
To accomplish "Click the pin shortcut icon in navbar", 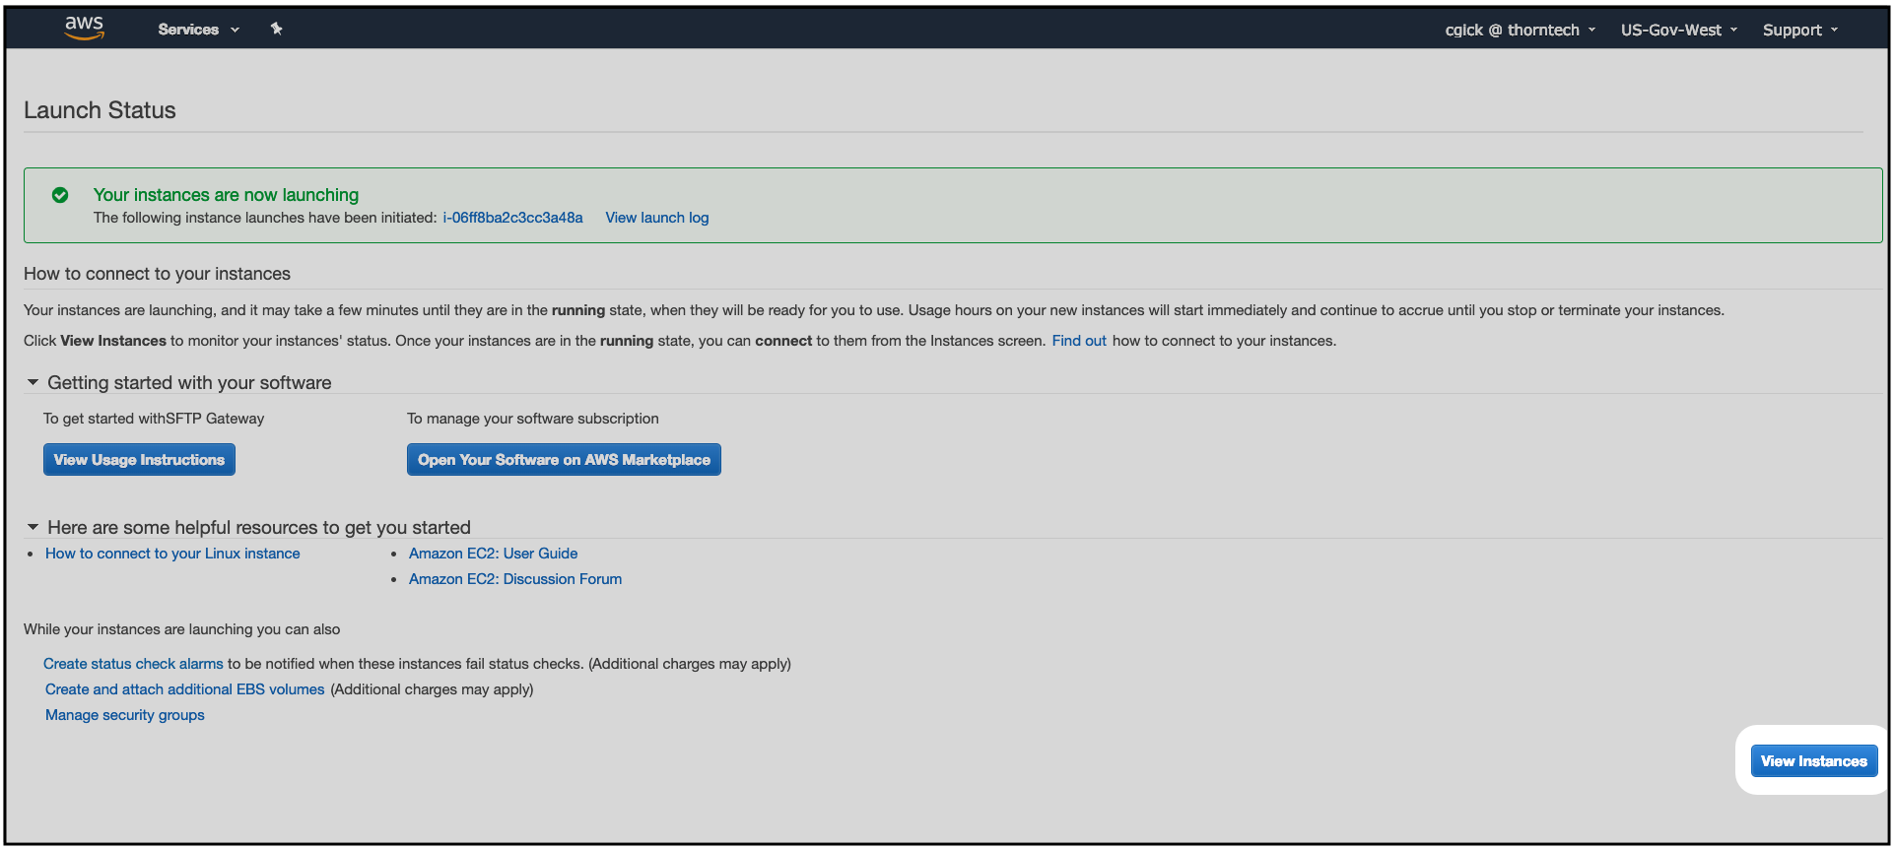I will point(277,29).
